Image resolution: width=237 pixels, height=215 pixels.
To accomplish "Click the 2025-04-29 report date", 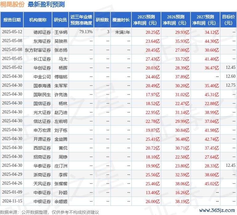I will (x=12, y=174).
